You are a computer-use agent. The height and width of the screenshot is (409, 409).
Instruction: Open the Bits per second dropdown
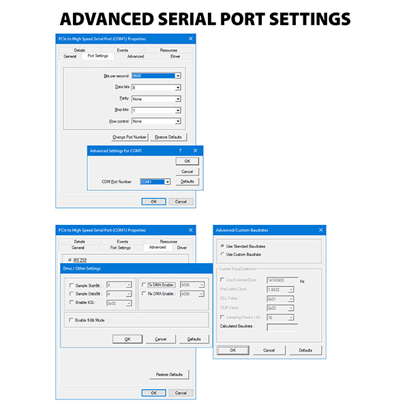[178, 76]
